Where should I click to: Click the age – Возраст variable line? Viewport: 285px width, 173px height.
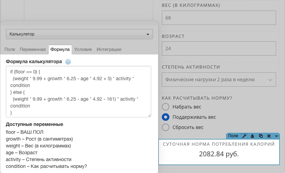point(22,153)
